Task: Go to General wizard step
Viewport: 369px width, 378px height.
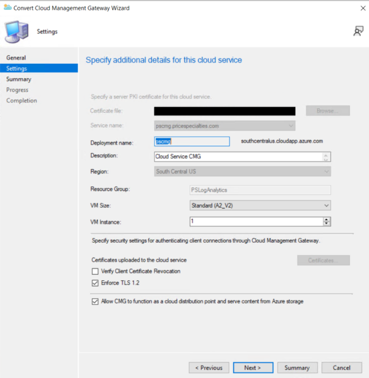Action: 16,58
